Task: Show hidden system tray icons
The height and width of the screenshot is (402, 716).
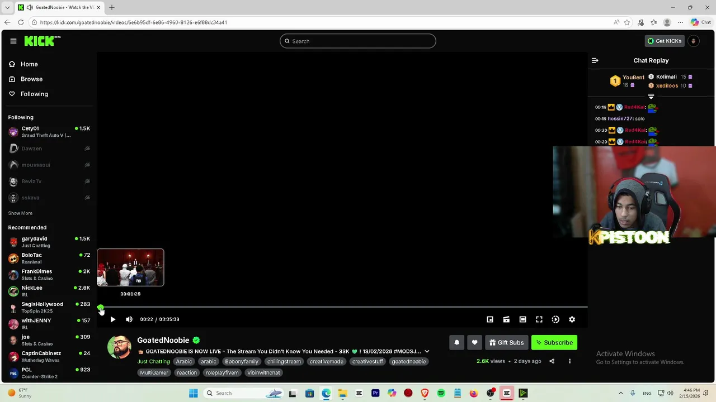Action: pyautogui.click(x=620, y=393)
